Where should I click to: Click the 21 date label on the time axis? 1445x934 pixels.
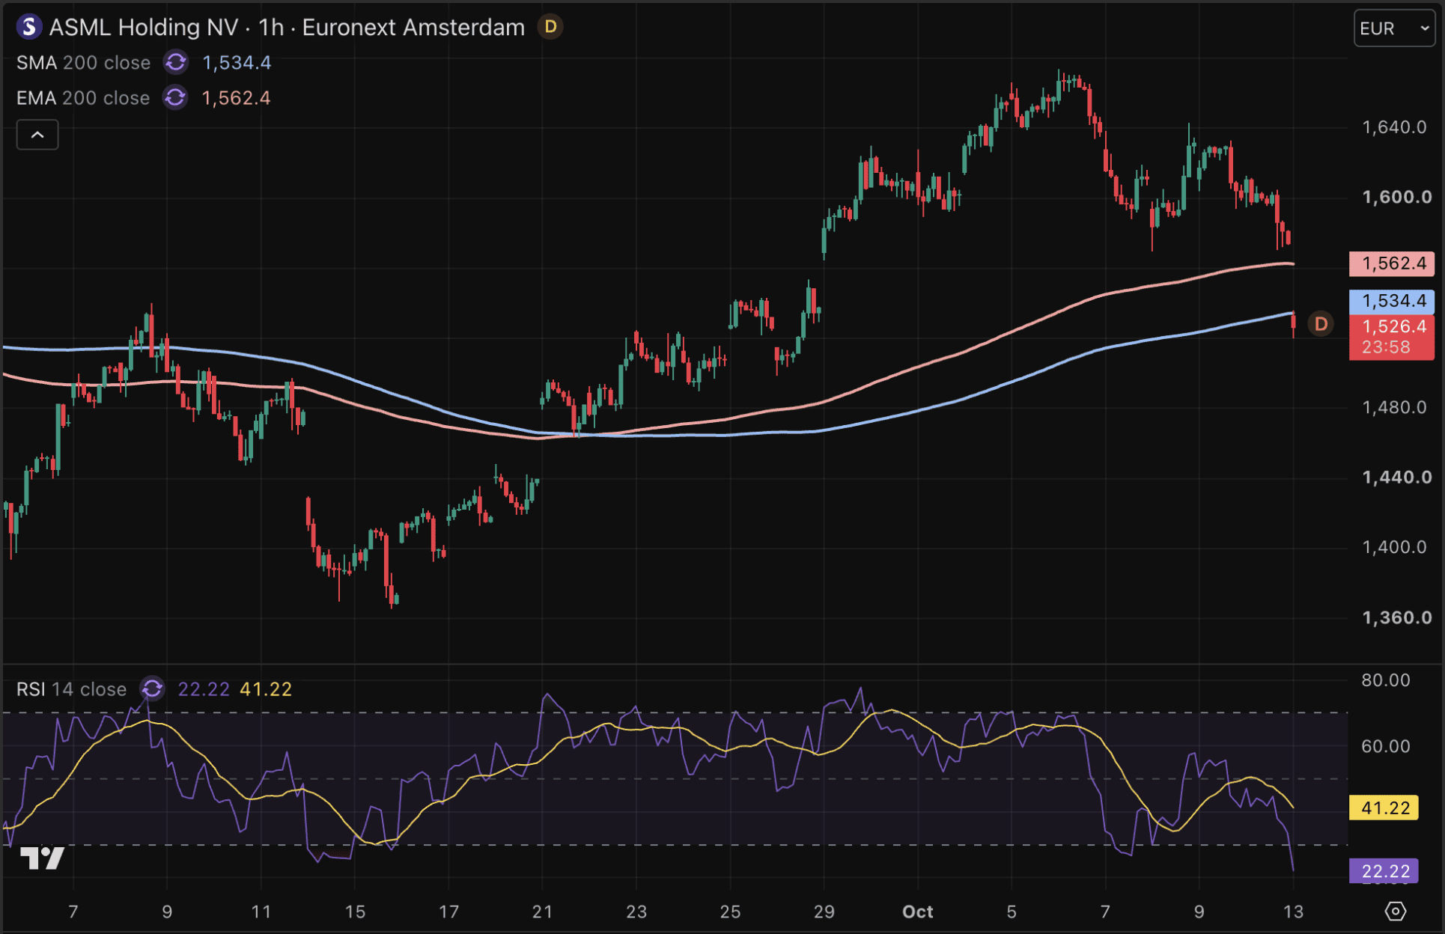tap(542, 912)
